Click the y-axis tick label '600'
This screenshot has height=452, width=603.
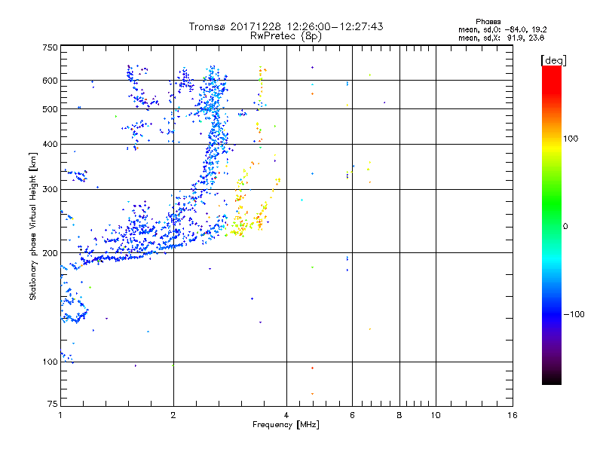(50, 81)
